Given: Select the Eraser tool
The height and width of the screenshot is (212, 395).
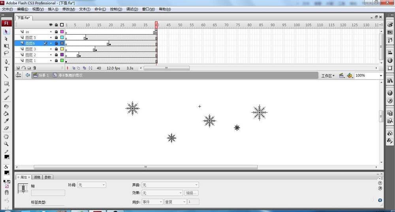Looking at the screenshot, I should (x=6, y=128).
